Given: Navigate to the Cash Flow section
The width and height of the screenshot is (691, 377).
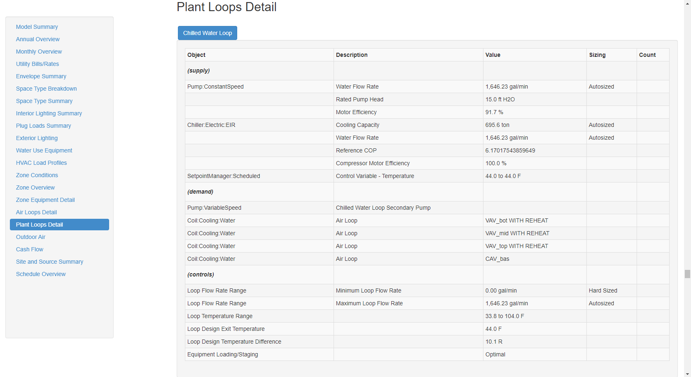Looking at the screenshot, I should (29, 249).
